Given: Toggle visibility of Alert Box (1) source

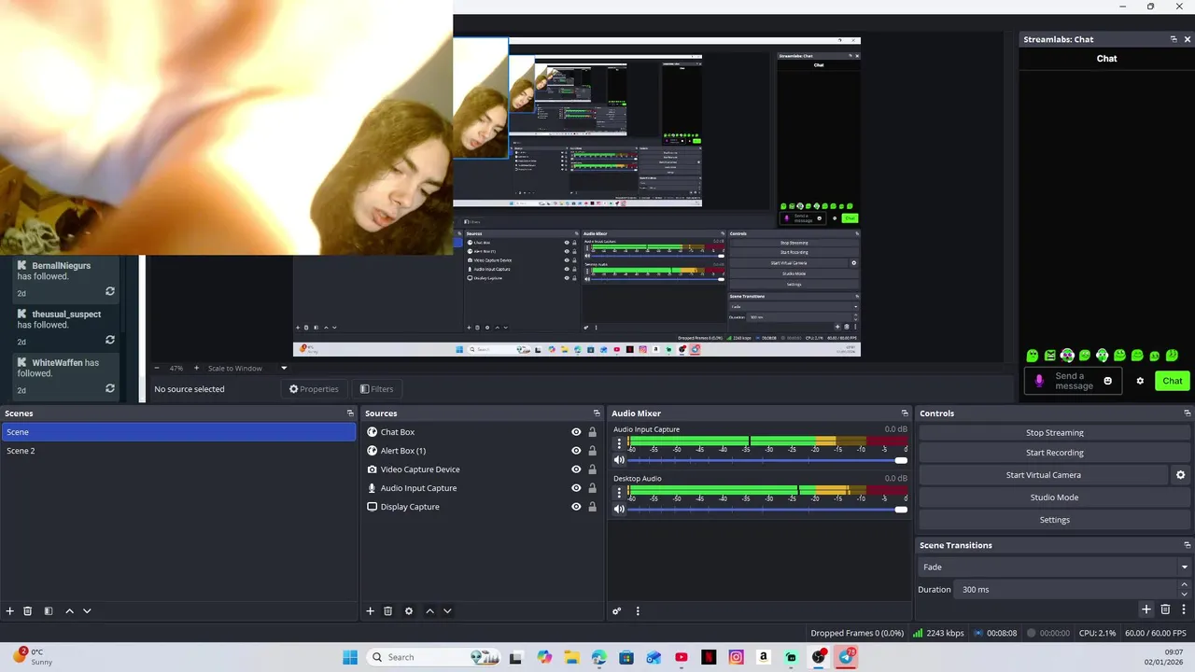Looking at the screenshot, I should click(576, 451).
